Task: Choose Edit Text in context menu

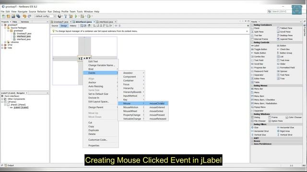Action: coord(101,62)
